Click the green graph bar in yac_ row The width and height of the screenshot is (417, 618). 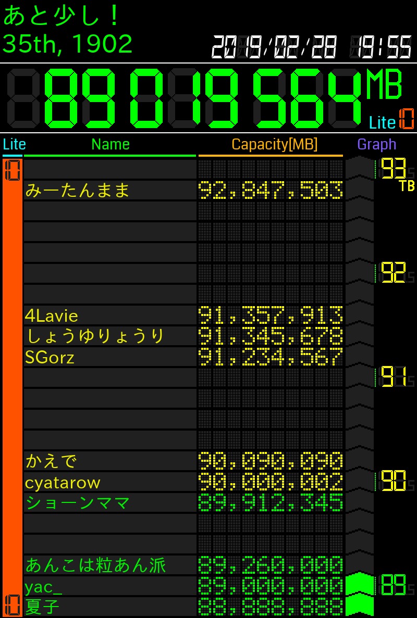coord(359,585)
